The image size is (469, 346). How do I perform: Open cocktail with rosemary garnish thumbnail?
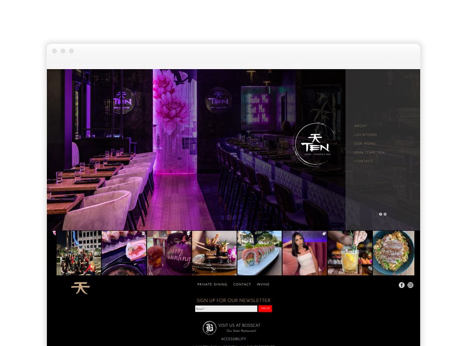point(350,253)
